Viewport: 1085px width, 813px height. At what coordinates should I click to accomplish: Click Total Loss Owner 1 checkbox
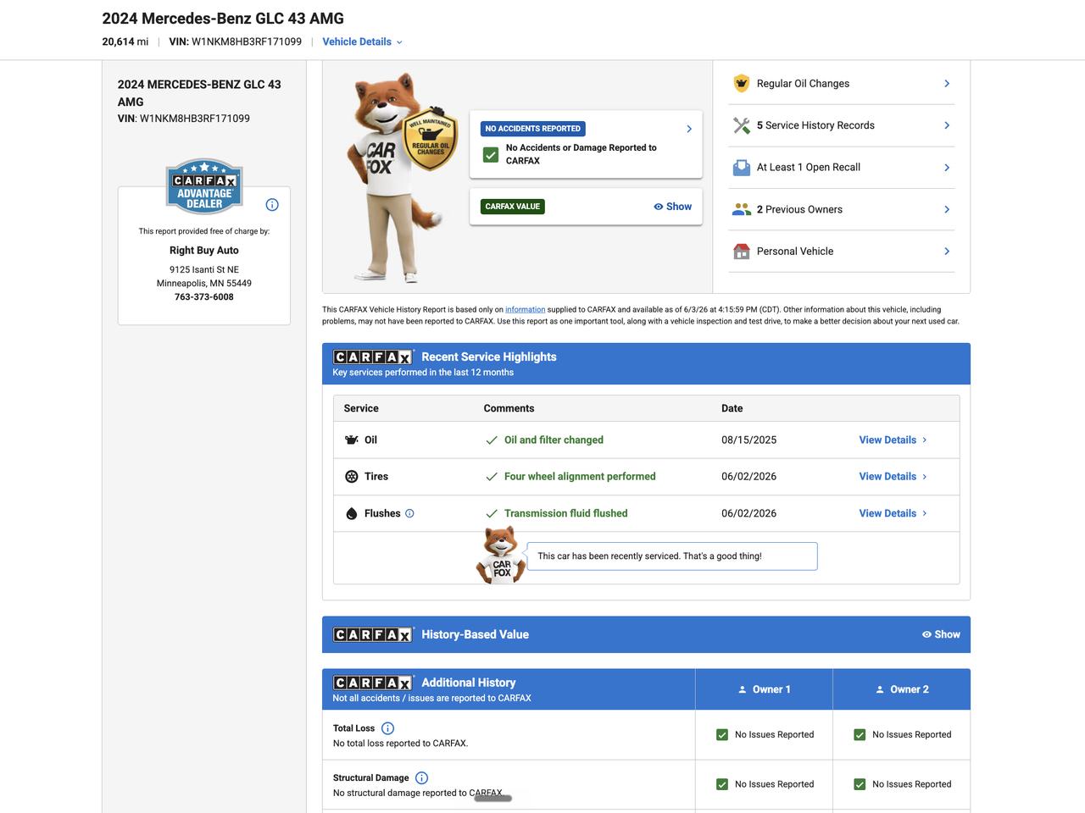722,735
